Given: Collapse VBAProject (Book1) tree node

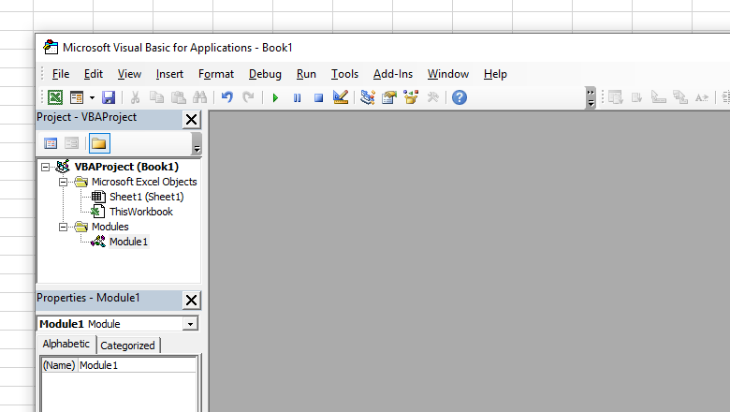Looking at the screenshot, I should click(45, 167).
